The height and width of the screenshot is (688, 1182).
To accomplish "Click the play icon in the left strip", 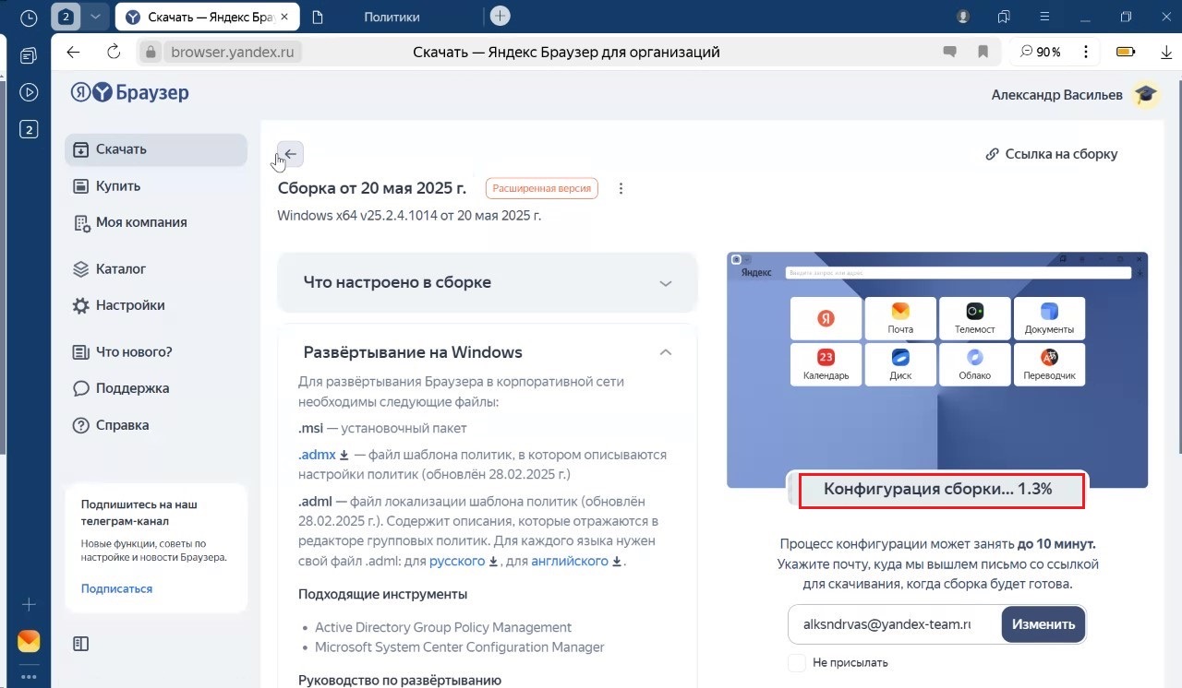I will [29, 92].
